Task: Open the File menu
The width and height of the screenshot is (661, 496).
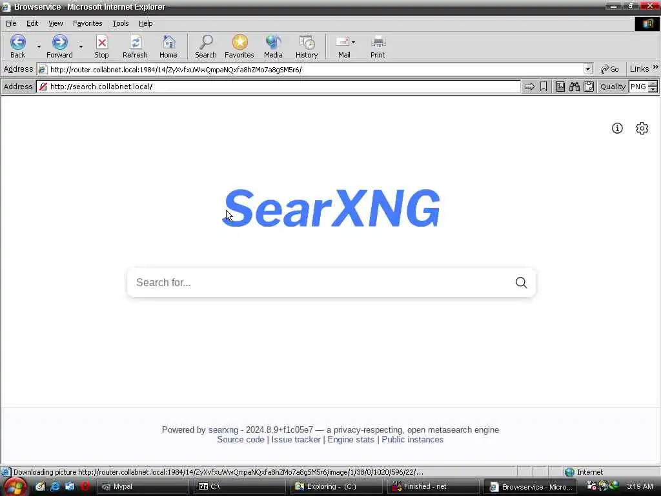Action: [x=11, y=24]
